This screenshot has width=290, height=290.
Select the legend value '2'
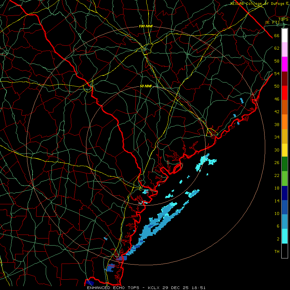point(278,239)
